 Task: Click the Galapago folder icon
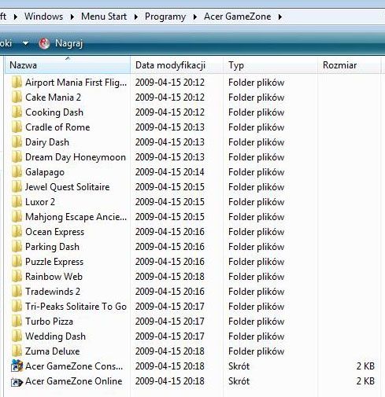[x=17, y=171]
